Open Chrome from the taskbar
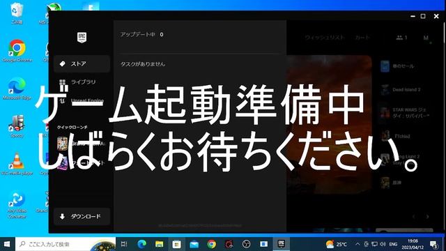This screenshot has width=446, height=251. click(x=211, y=244)
